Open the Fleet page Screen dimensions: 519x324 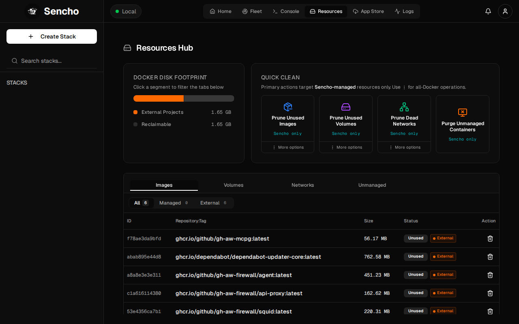[252, 11]
